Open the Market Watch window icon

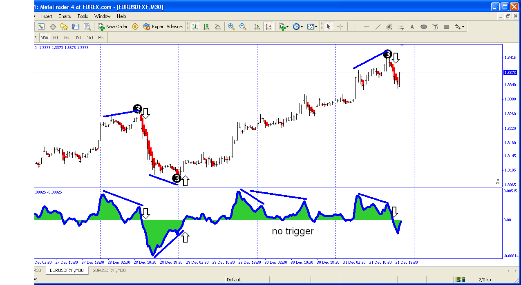pos(41,27)
